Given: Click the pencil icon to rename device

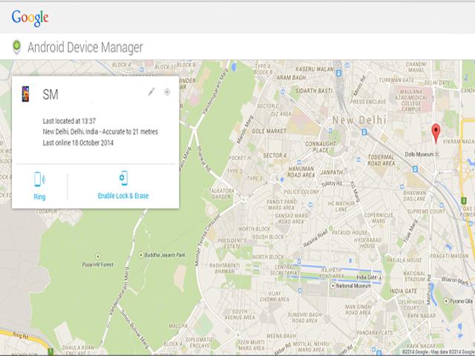Looking at the screenshot, I should point(151,92).
